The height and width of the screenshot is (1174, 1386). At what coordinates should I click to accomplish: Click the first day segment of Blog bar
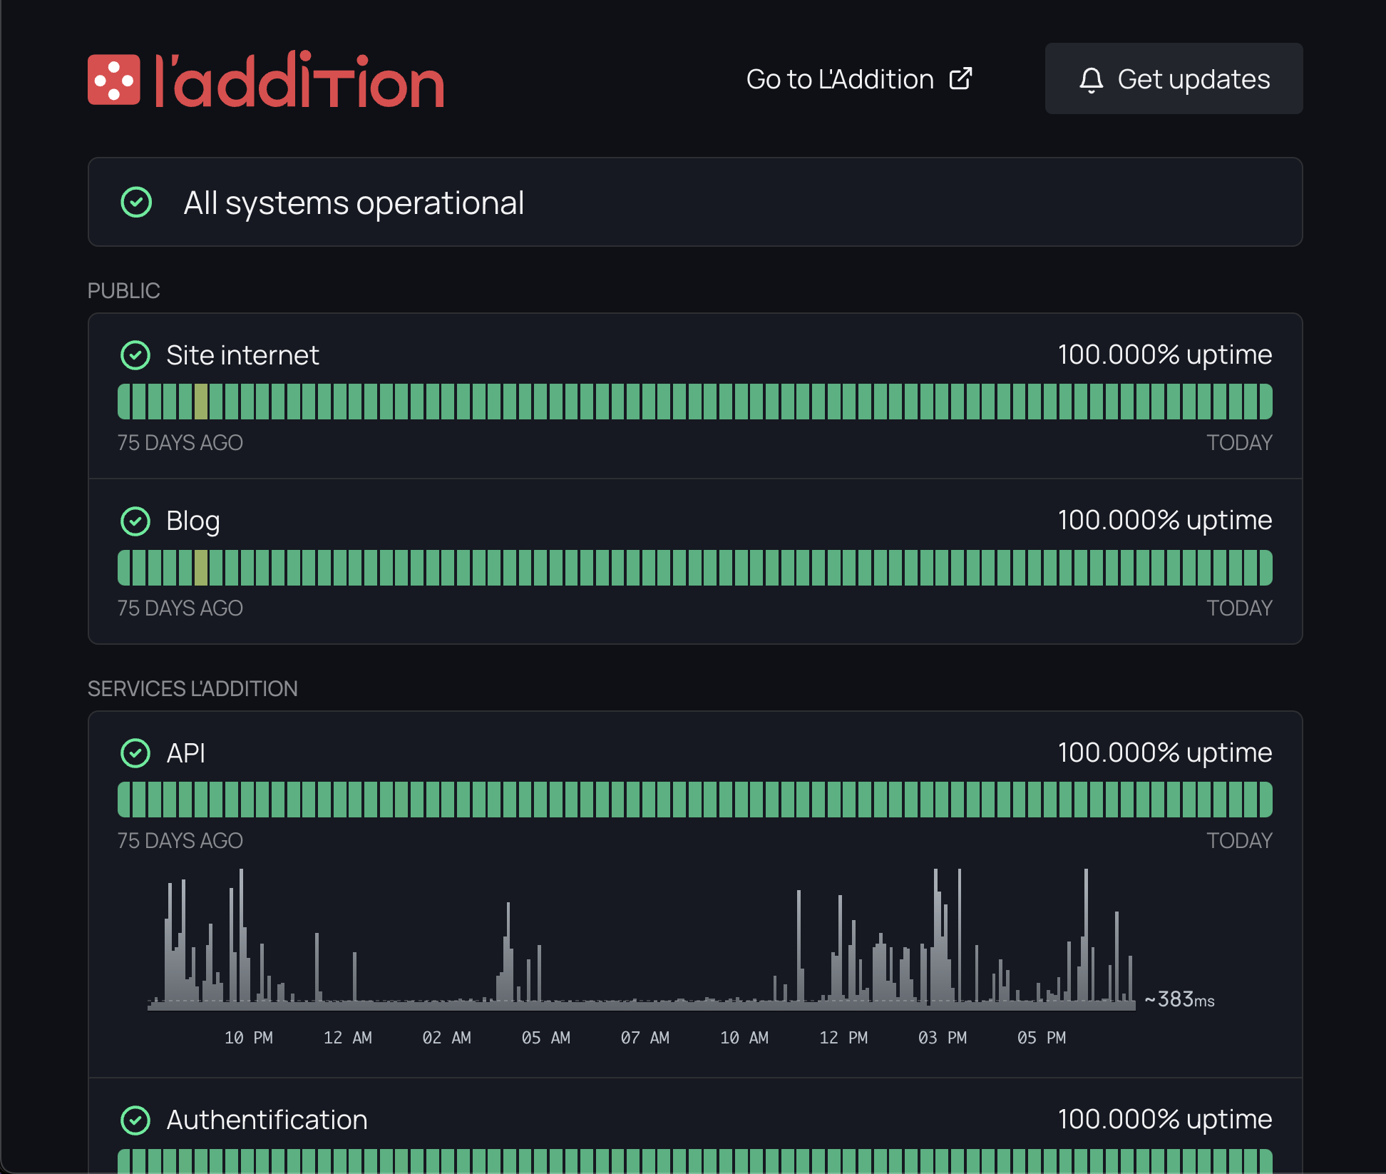click(x=124, y=568)
